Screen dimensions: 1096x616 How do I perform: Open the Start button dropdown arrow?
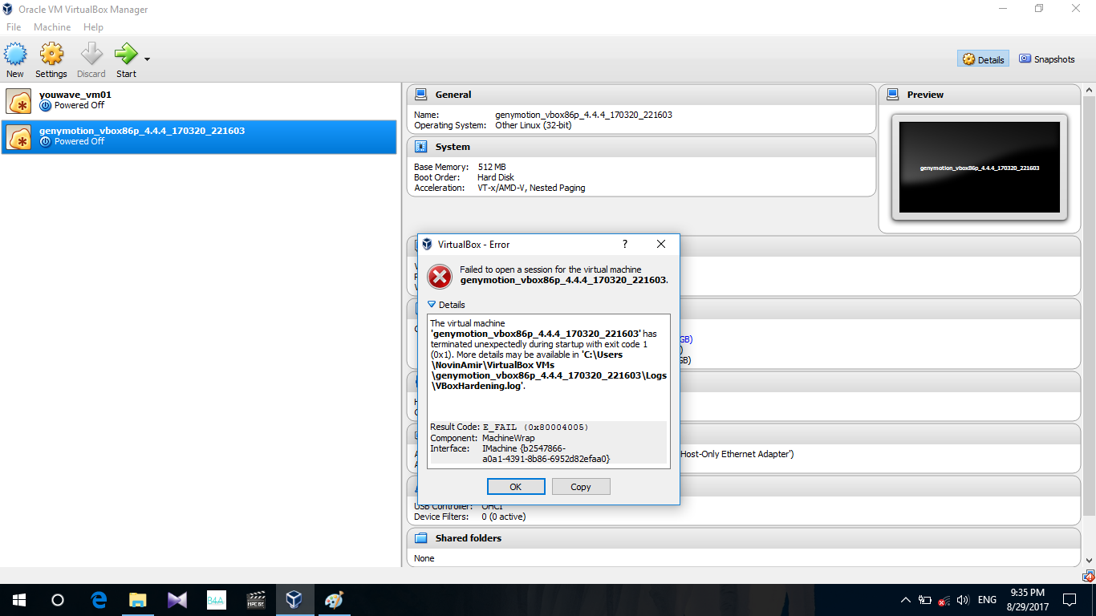(147, 59)
